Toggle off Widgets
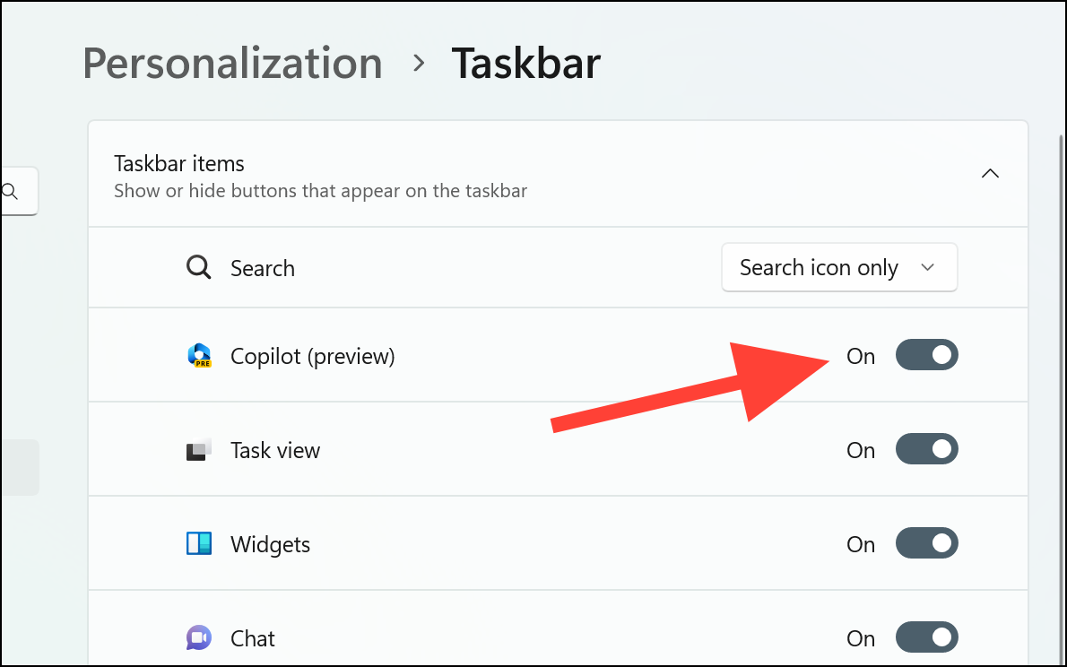This screenshot has height=667, width=1067. pos(926,543)
